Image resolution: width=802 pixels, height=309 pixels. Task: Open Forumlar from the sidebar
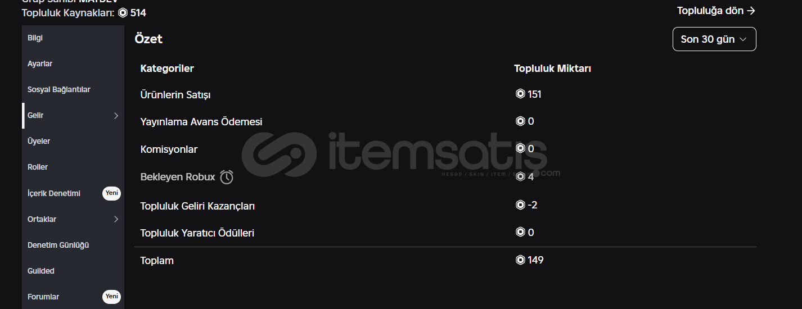[43, 297]
